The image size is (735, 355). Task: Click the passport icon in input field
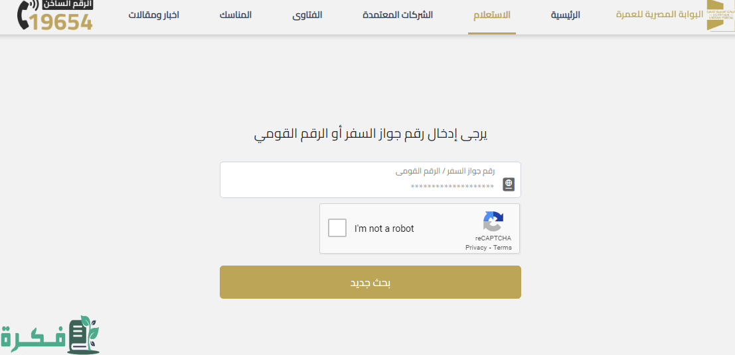tap(509, 184)
